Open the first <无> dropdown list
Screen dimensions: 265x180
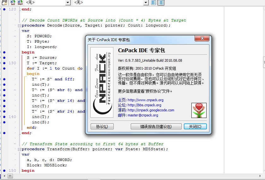[x=68, y=3]
